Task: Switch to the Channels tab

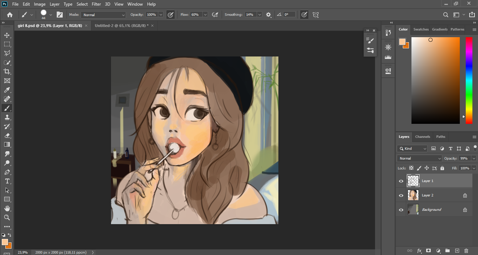Action: coord(423,136)
